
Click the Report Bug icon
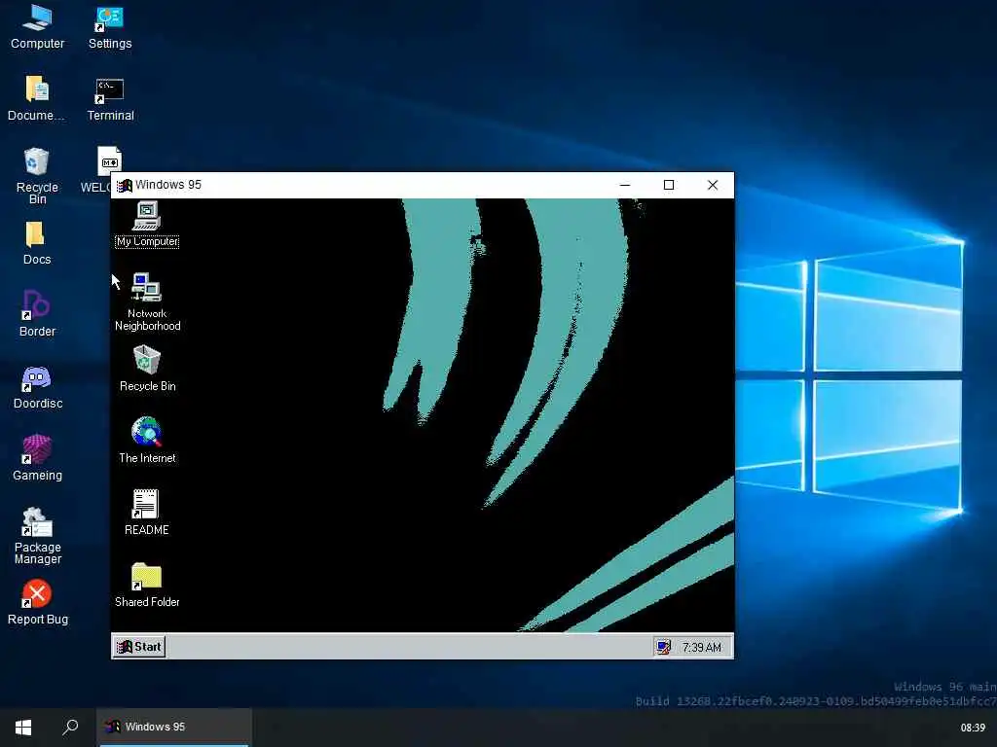click(38, 602)
